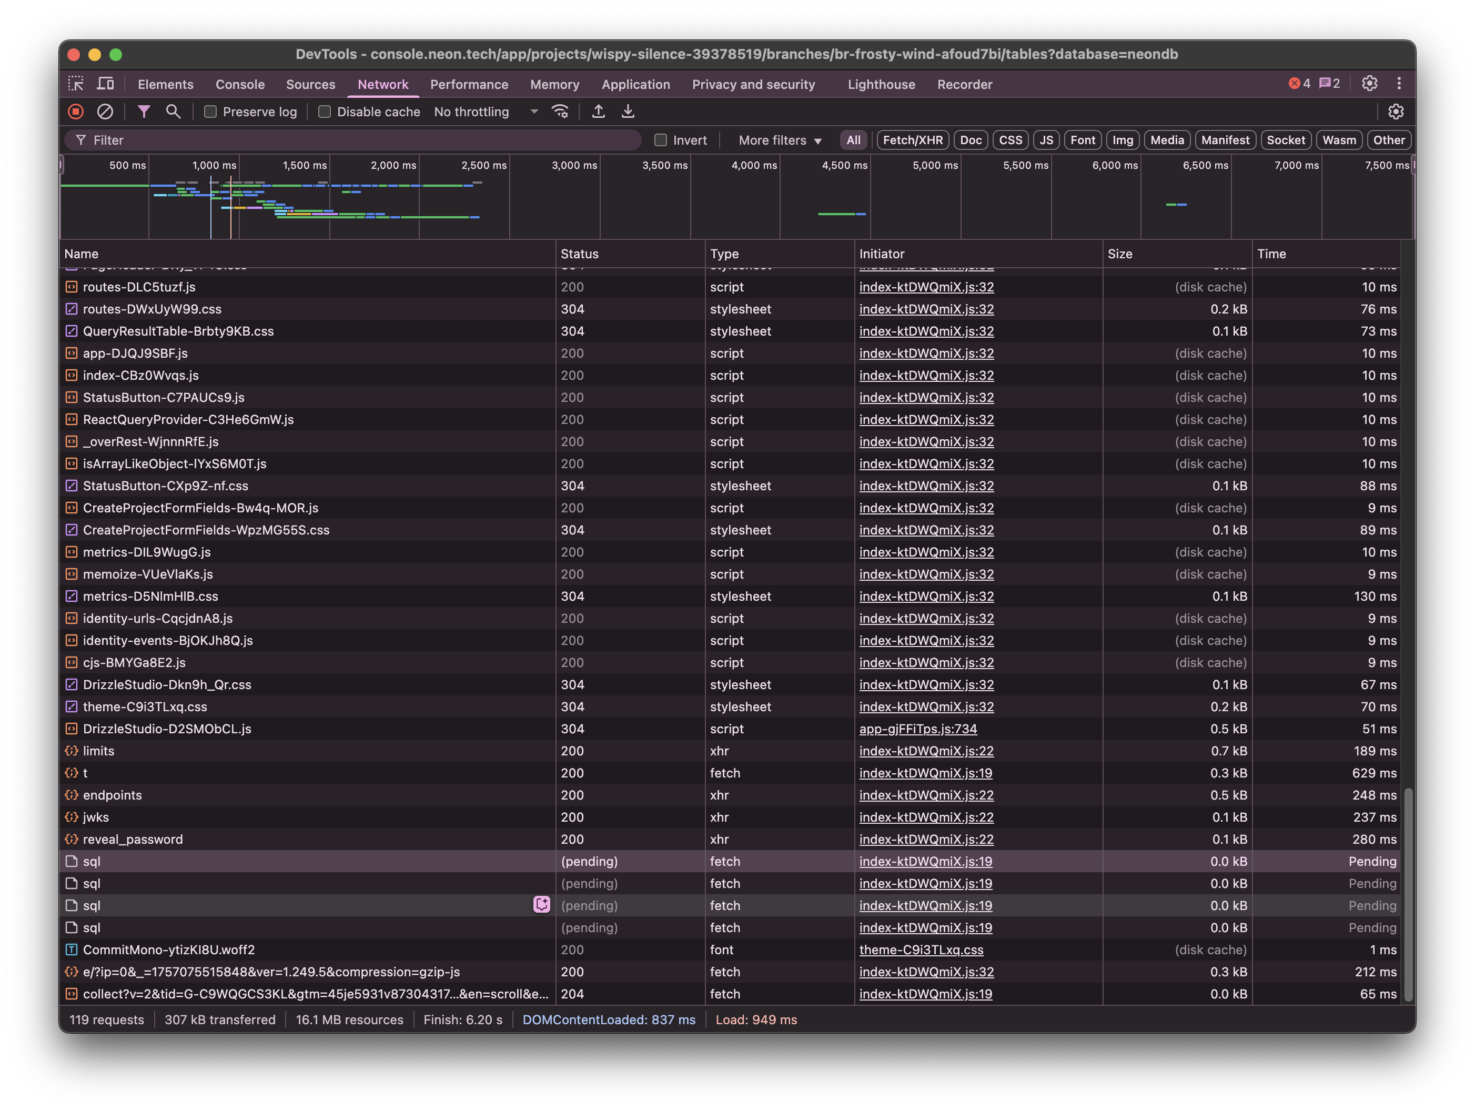Viewport: 1475px width, 1111px height.
Task: Enable the Disable cache checkbox
Action: point(325,112)
